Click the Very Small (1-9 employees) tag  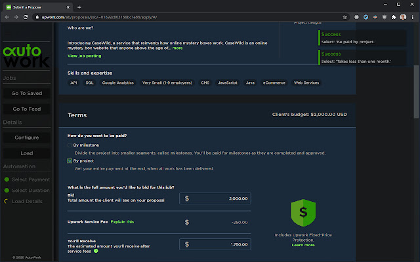[167, 83]
